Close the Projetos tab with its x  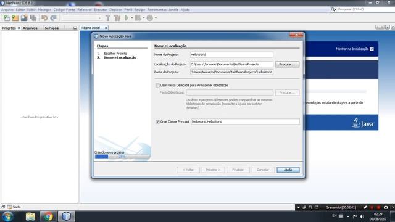tap(19, 28)
